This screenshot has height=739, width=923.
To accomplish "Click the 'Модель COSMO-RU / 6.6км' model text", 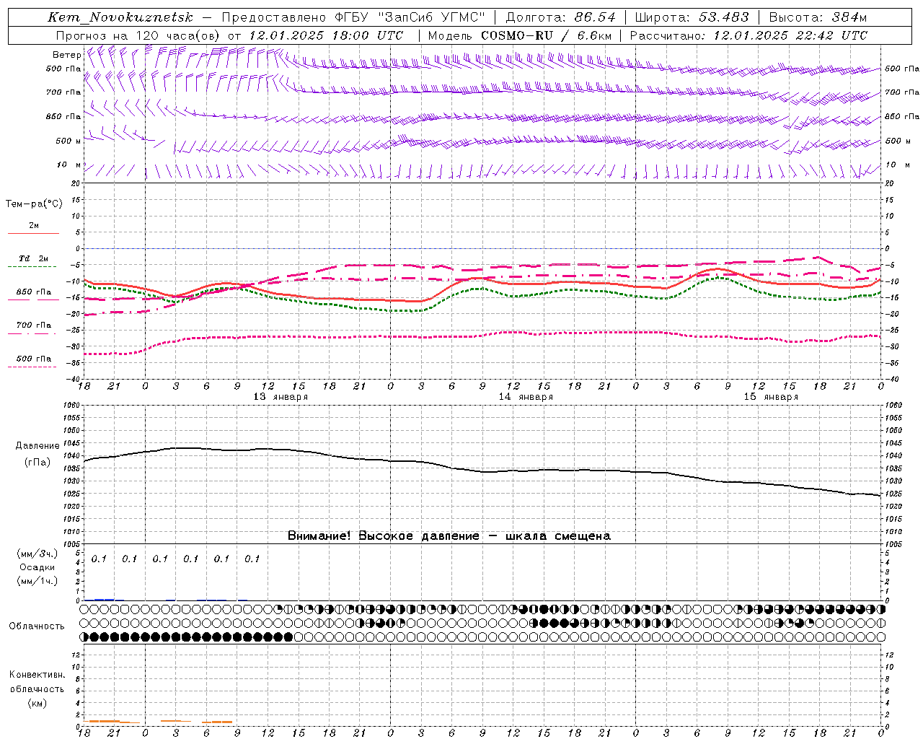I will [x=520, y=35].
